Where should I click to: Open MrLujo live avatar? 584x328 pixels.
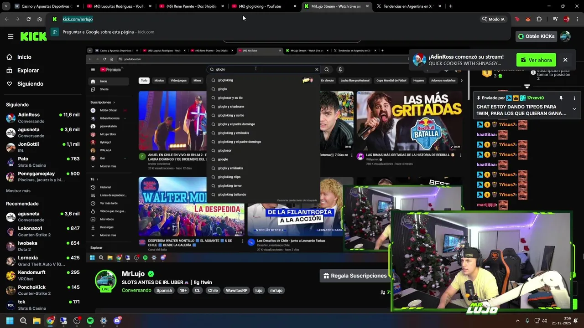(105, 281)
